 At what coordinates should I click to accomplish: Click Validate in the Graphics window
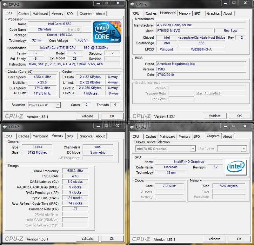[215, 239]
